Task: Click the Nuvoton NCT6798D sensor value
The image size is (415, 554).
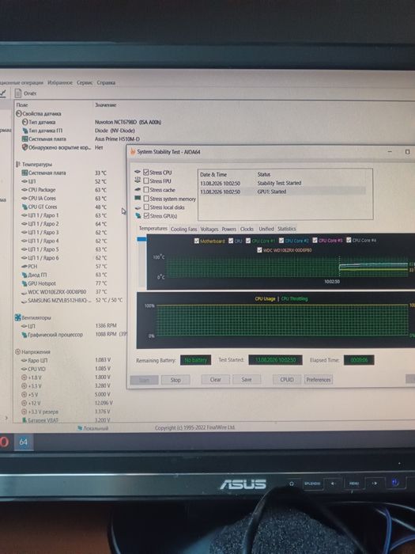Action: 128,122
